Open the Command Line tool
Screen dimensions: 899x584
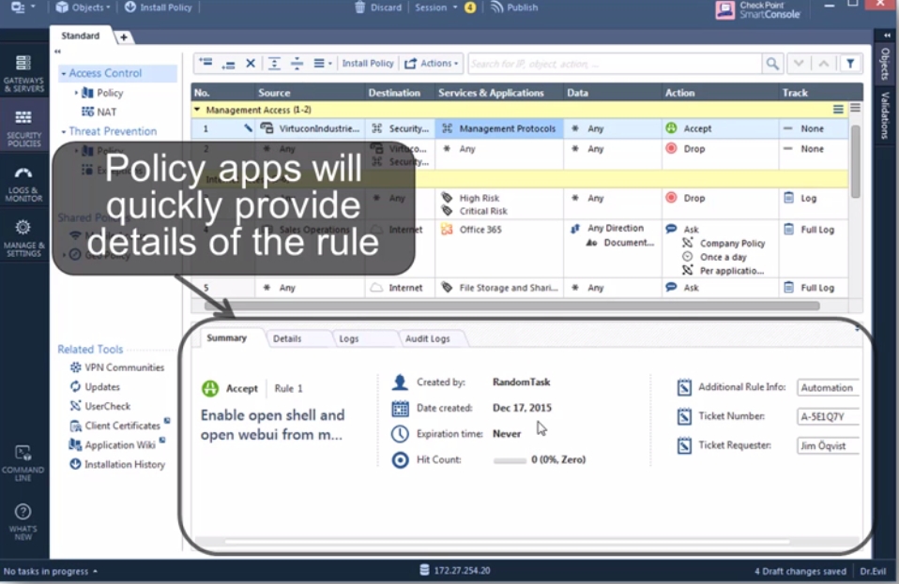[x=23, y=461]
